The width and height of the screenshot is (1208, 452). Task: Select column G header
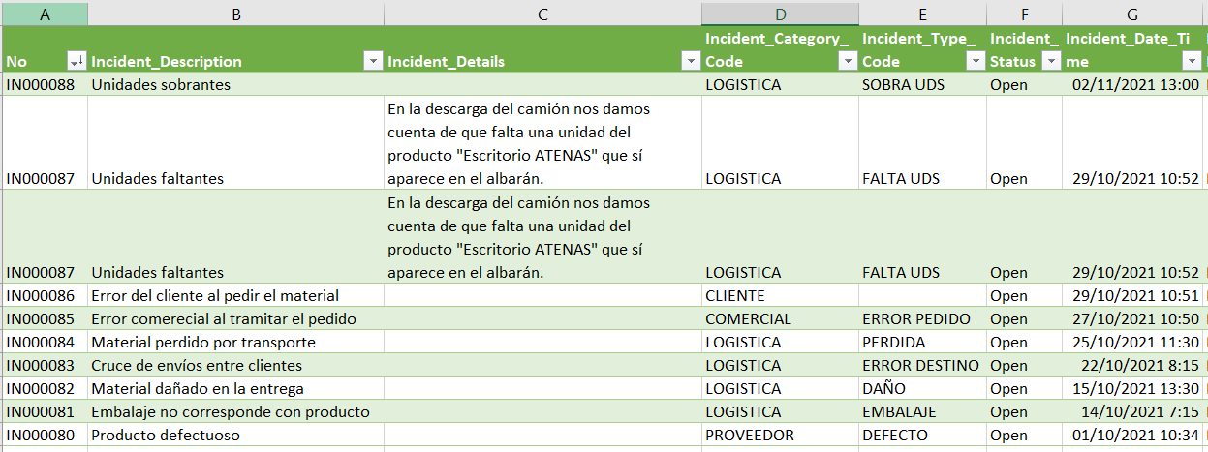[1131, 14]
